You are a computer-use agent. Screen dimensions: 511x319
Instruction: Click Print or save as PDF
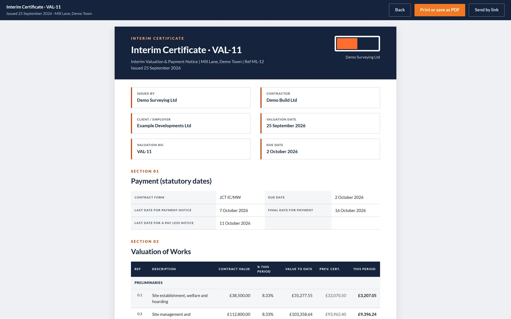coord(440,10)
